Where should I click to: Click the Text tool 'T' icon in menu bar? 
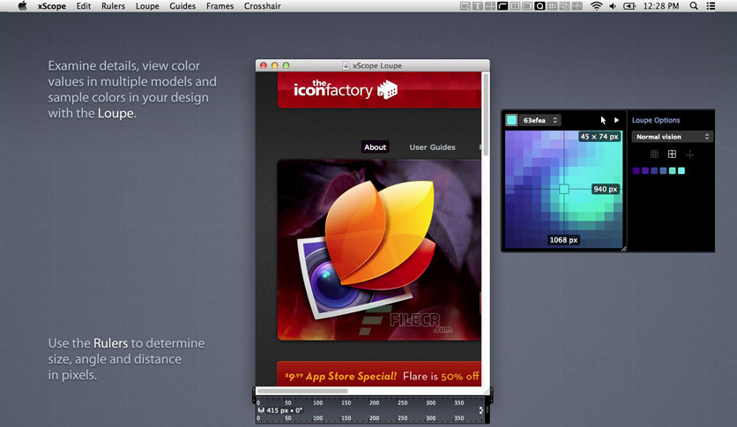[x=478, y=6]
